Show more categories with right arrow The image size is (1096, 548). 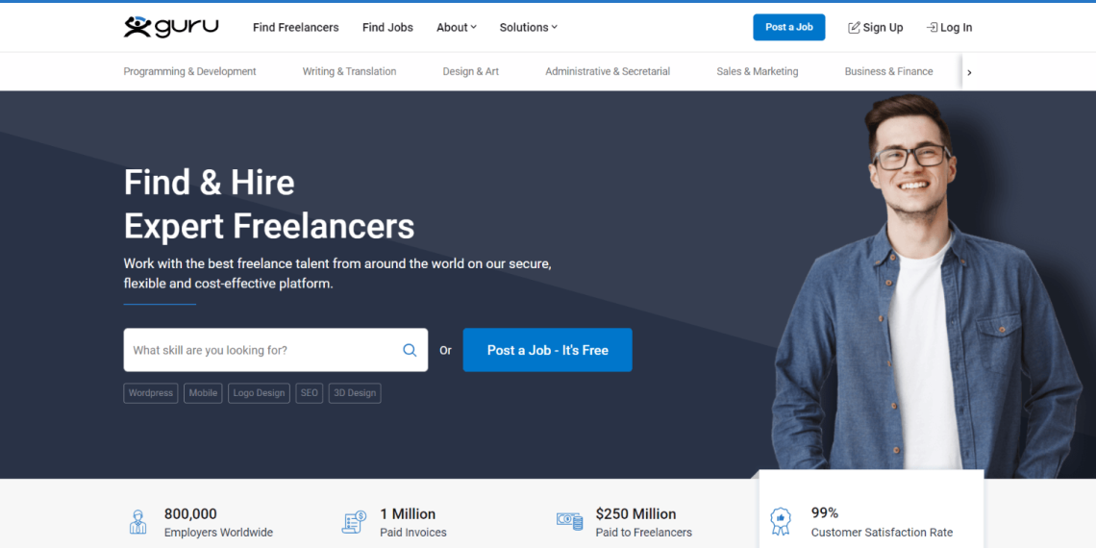click(969, 72)
